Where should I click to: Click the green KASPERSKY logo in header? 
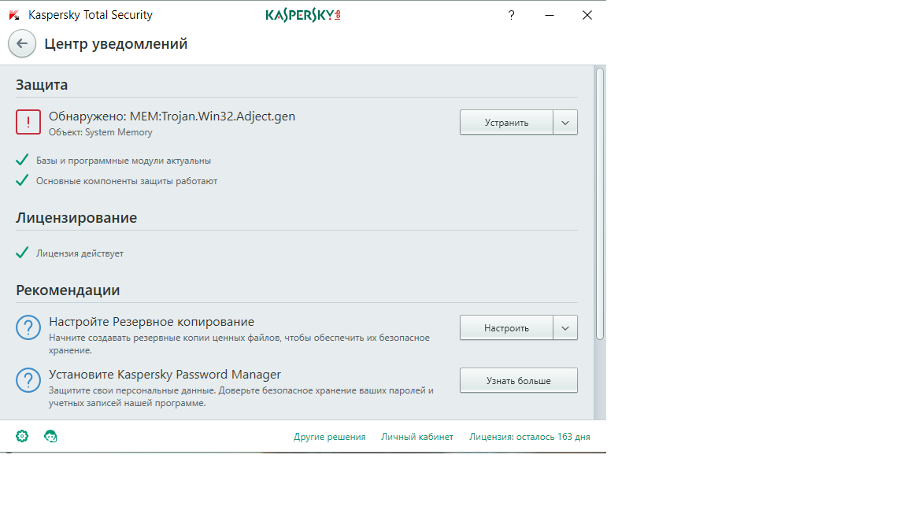pos(303,15)
